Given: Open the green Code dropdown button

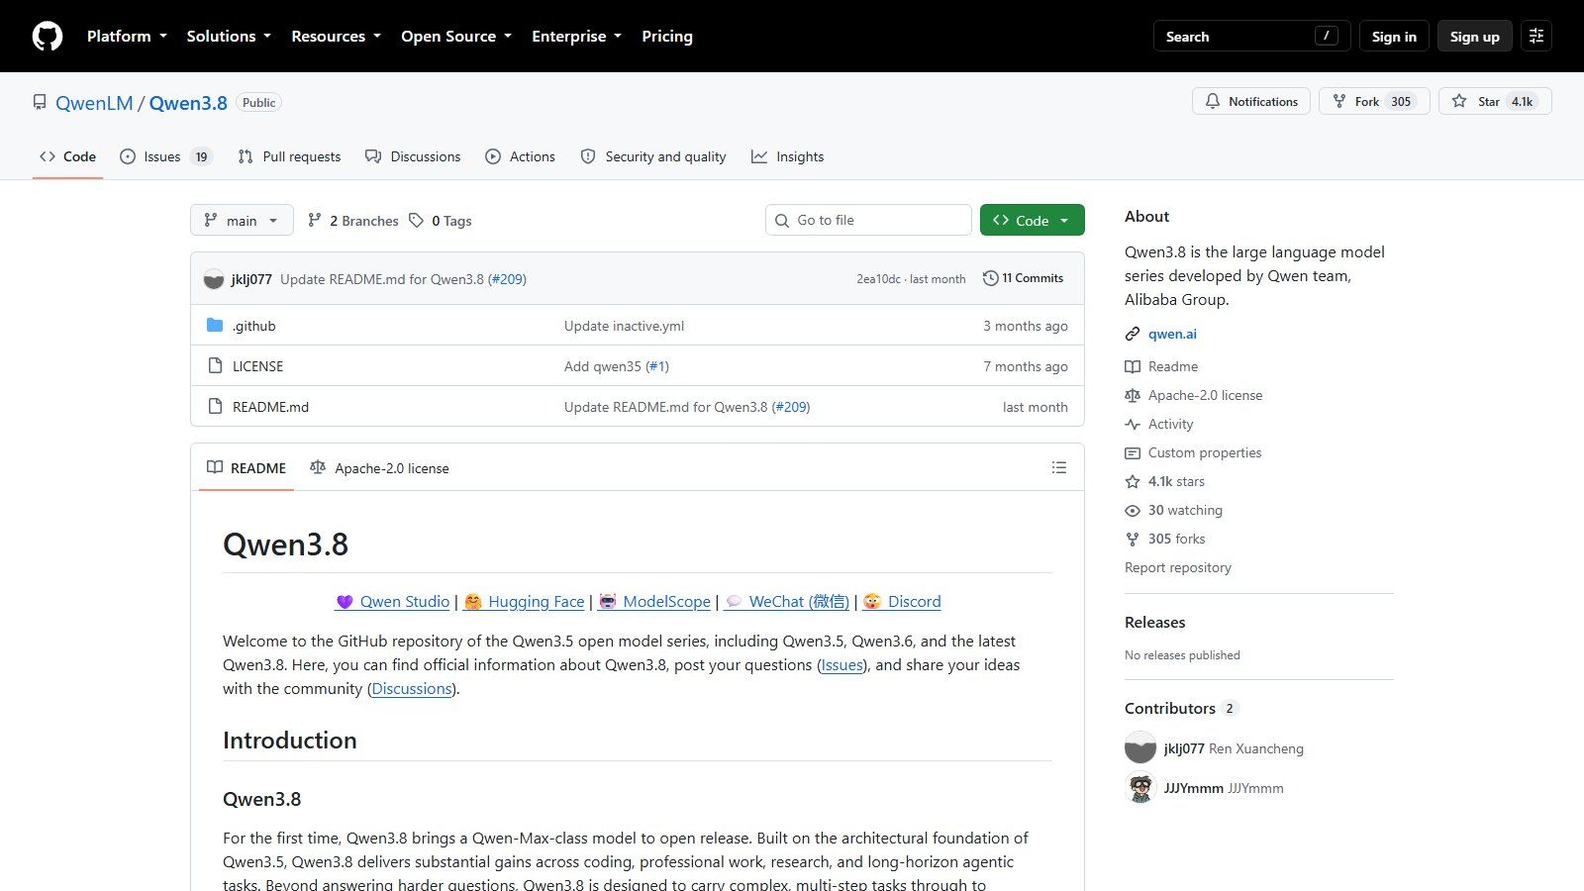Looking at the screenshot, I should (1033, 220).
